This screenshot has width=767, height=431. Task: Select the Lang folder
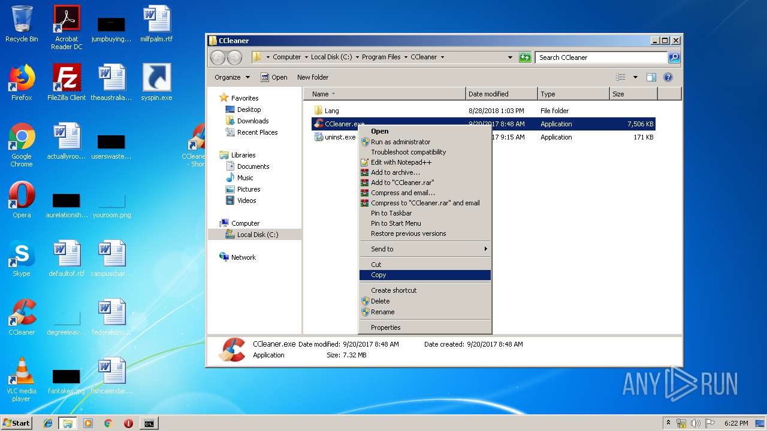pyautogui.click(x=327, y=111)
